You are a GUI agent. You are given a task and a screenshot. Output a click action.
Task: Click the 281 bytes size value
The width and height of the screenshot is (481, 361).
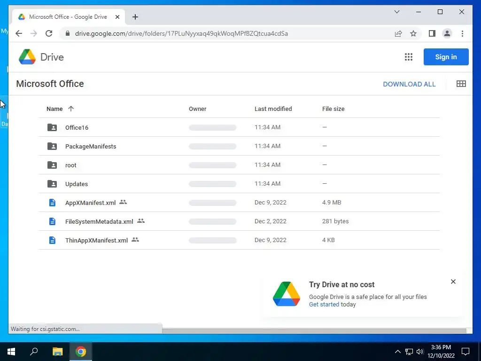coord(335,221)
